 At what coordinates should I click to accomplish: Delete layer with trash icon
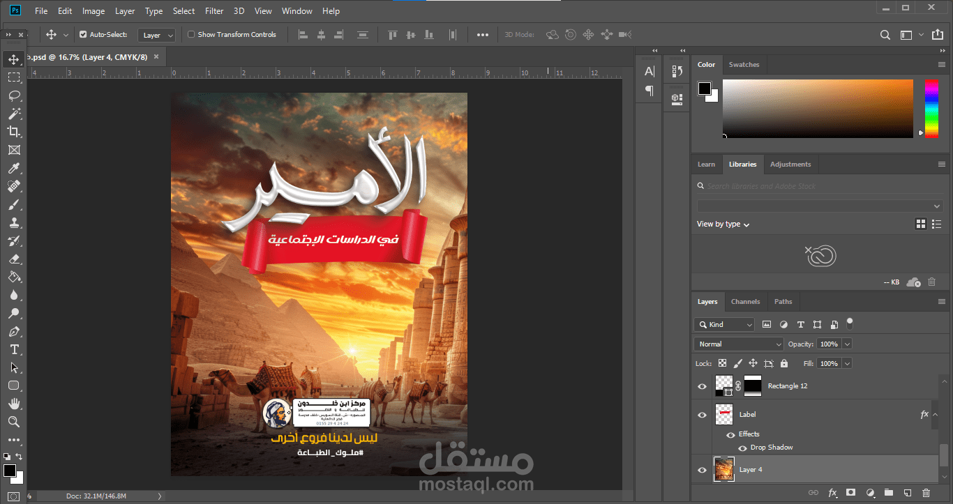[926, 493]
